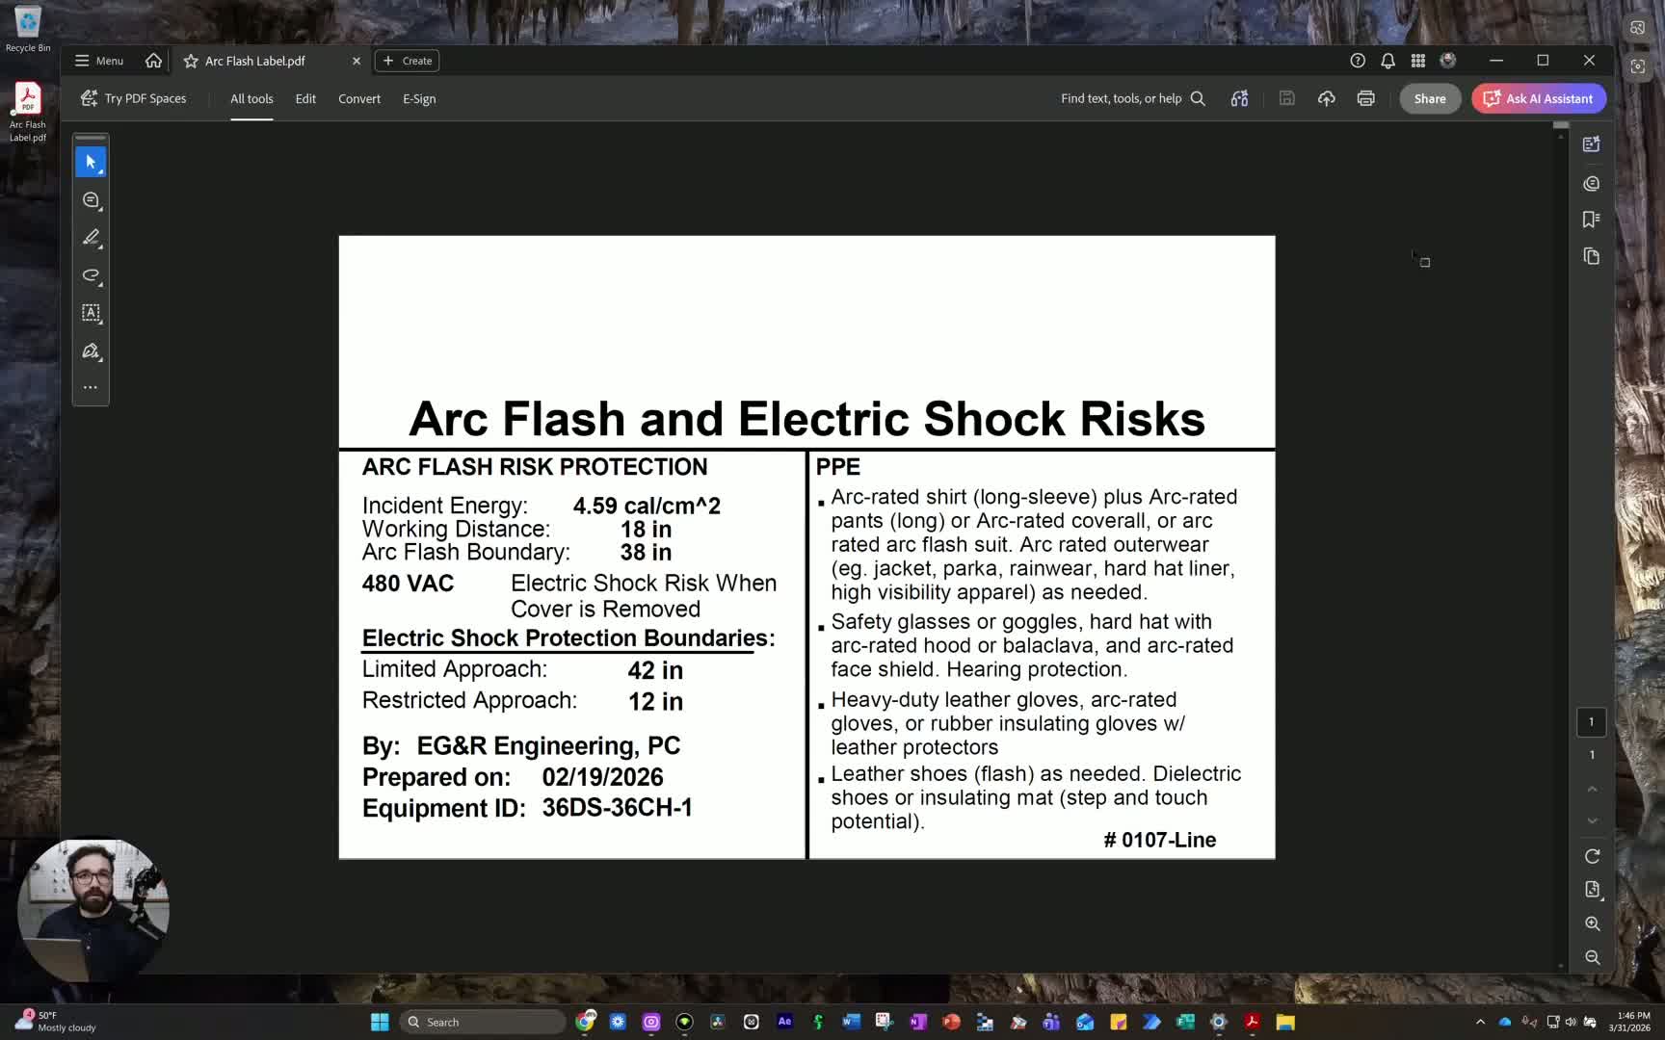The height and width of the screenshot is (1040, 1665).
Task: Click the Find text, tools, or help search
Action: (x=1133, y=98)
